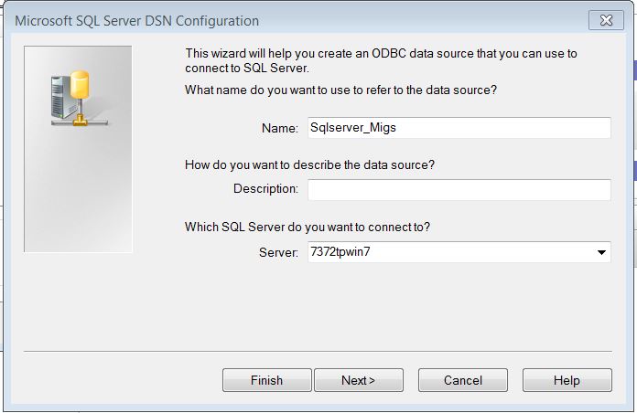This screenshot has width=637, height=413.
Task: Click the "Which SQL Server" question text
Action: pos(308,227)
